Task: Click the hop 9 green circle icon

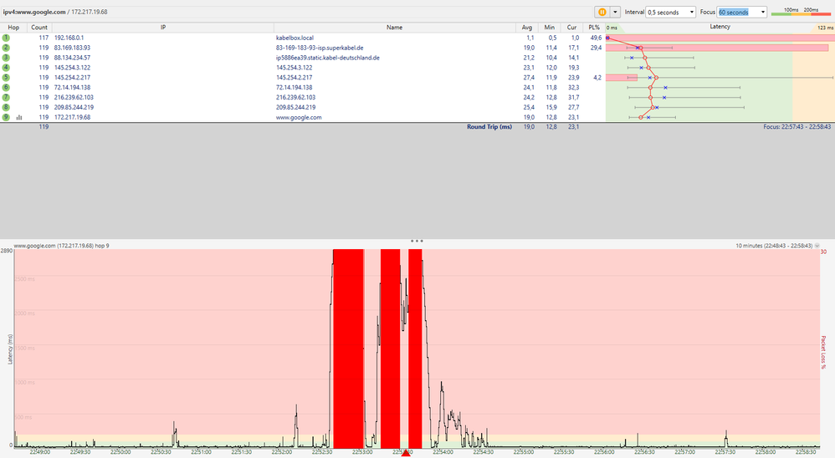Action: (x=6, y=117)
